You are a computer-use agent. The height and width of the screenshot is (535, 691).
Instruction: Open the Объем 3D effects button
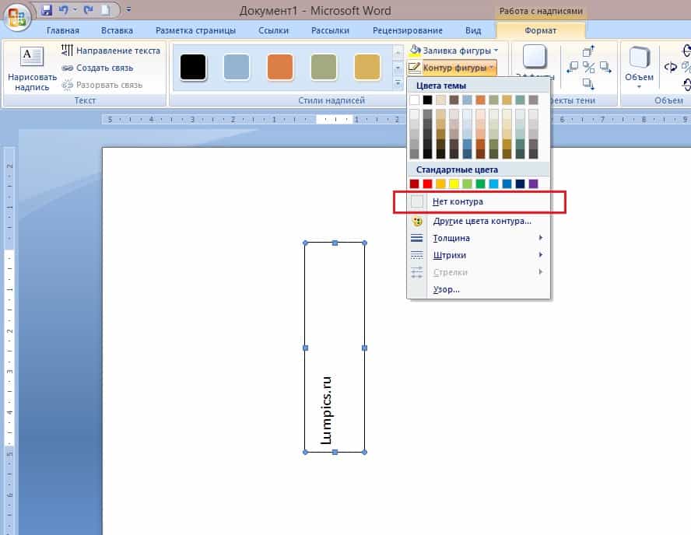click(640, 66)
